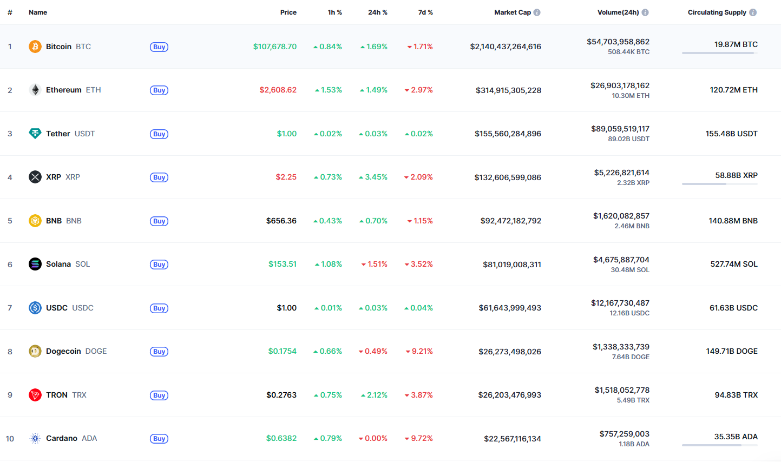Click the Buy button for BNB

159,221
